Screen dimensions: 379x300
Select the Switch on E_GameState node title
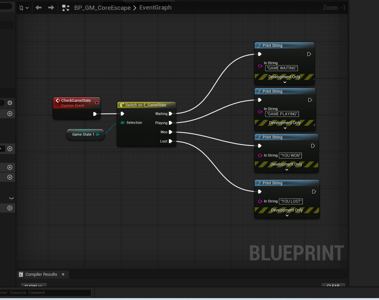(x=146, y=105)
